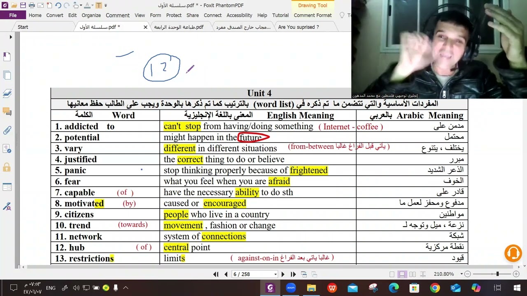Click the zoom in plus button

(516, 274)
